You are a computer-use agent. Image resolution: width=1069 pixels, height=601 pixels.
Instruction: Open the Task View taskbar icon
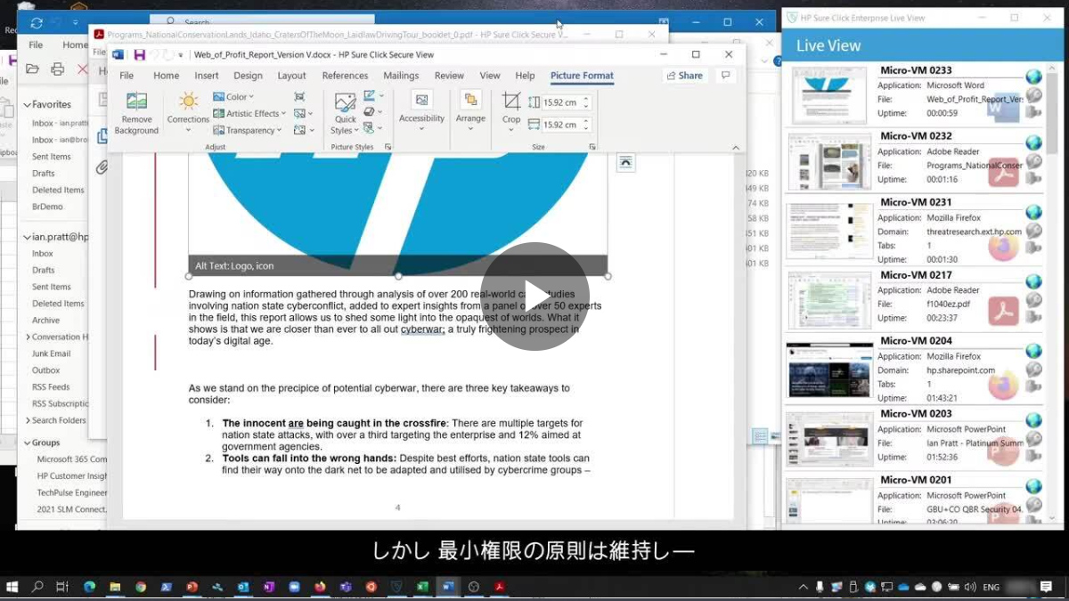coord(62,587)
